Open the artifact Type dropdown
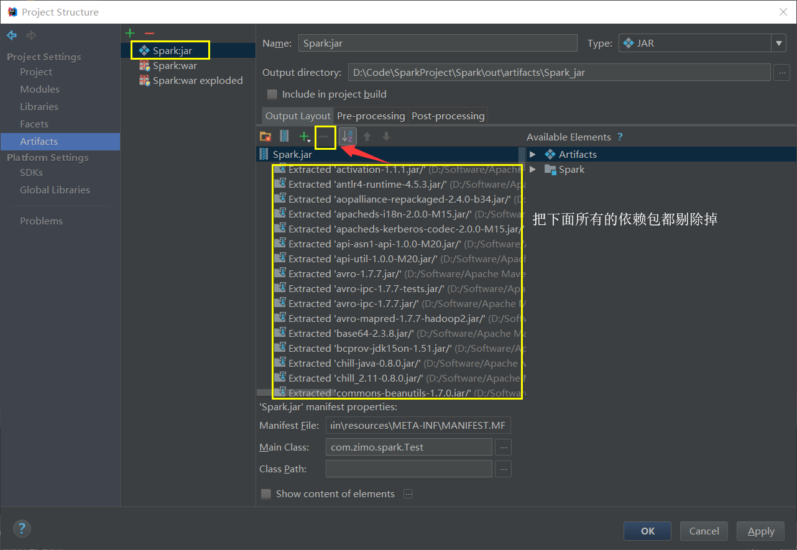 (703, 43)
